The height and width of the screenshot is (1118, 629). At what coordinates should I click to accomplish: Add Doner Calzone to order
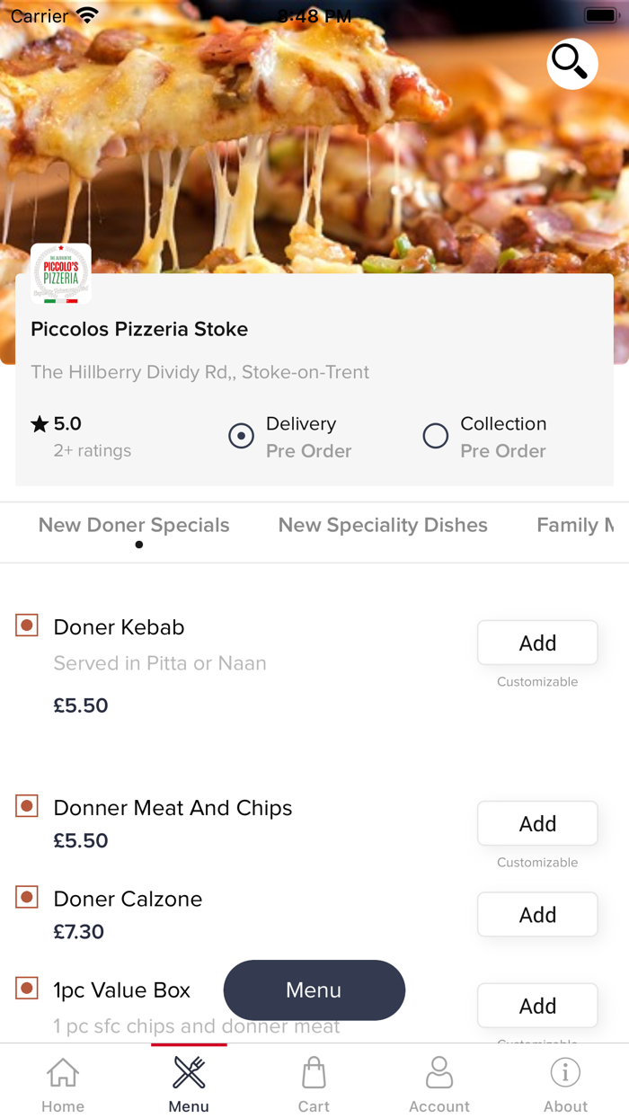point(536,914)
